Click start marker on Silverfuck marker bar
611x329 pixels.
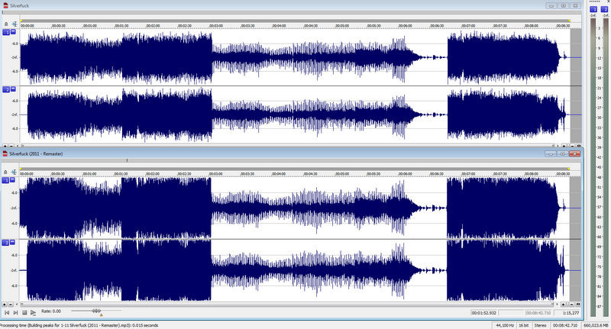click(21, 21)
